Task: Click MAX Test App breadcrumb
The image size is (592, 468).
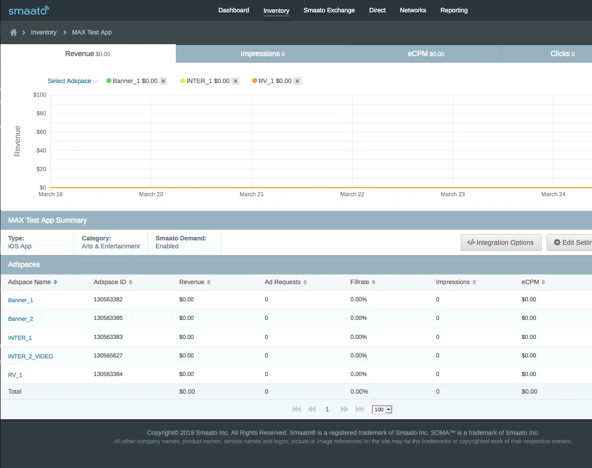Action: (92, 32)
